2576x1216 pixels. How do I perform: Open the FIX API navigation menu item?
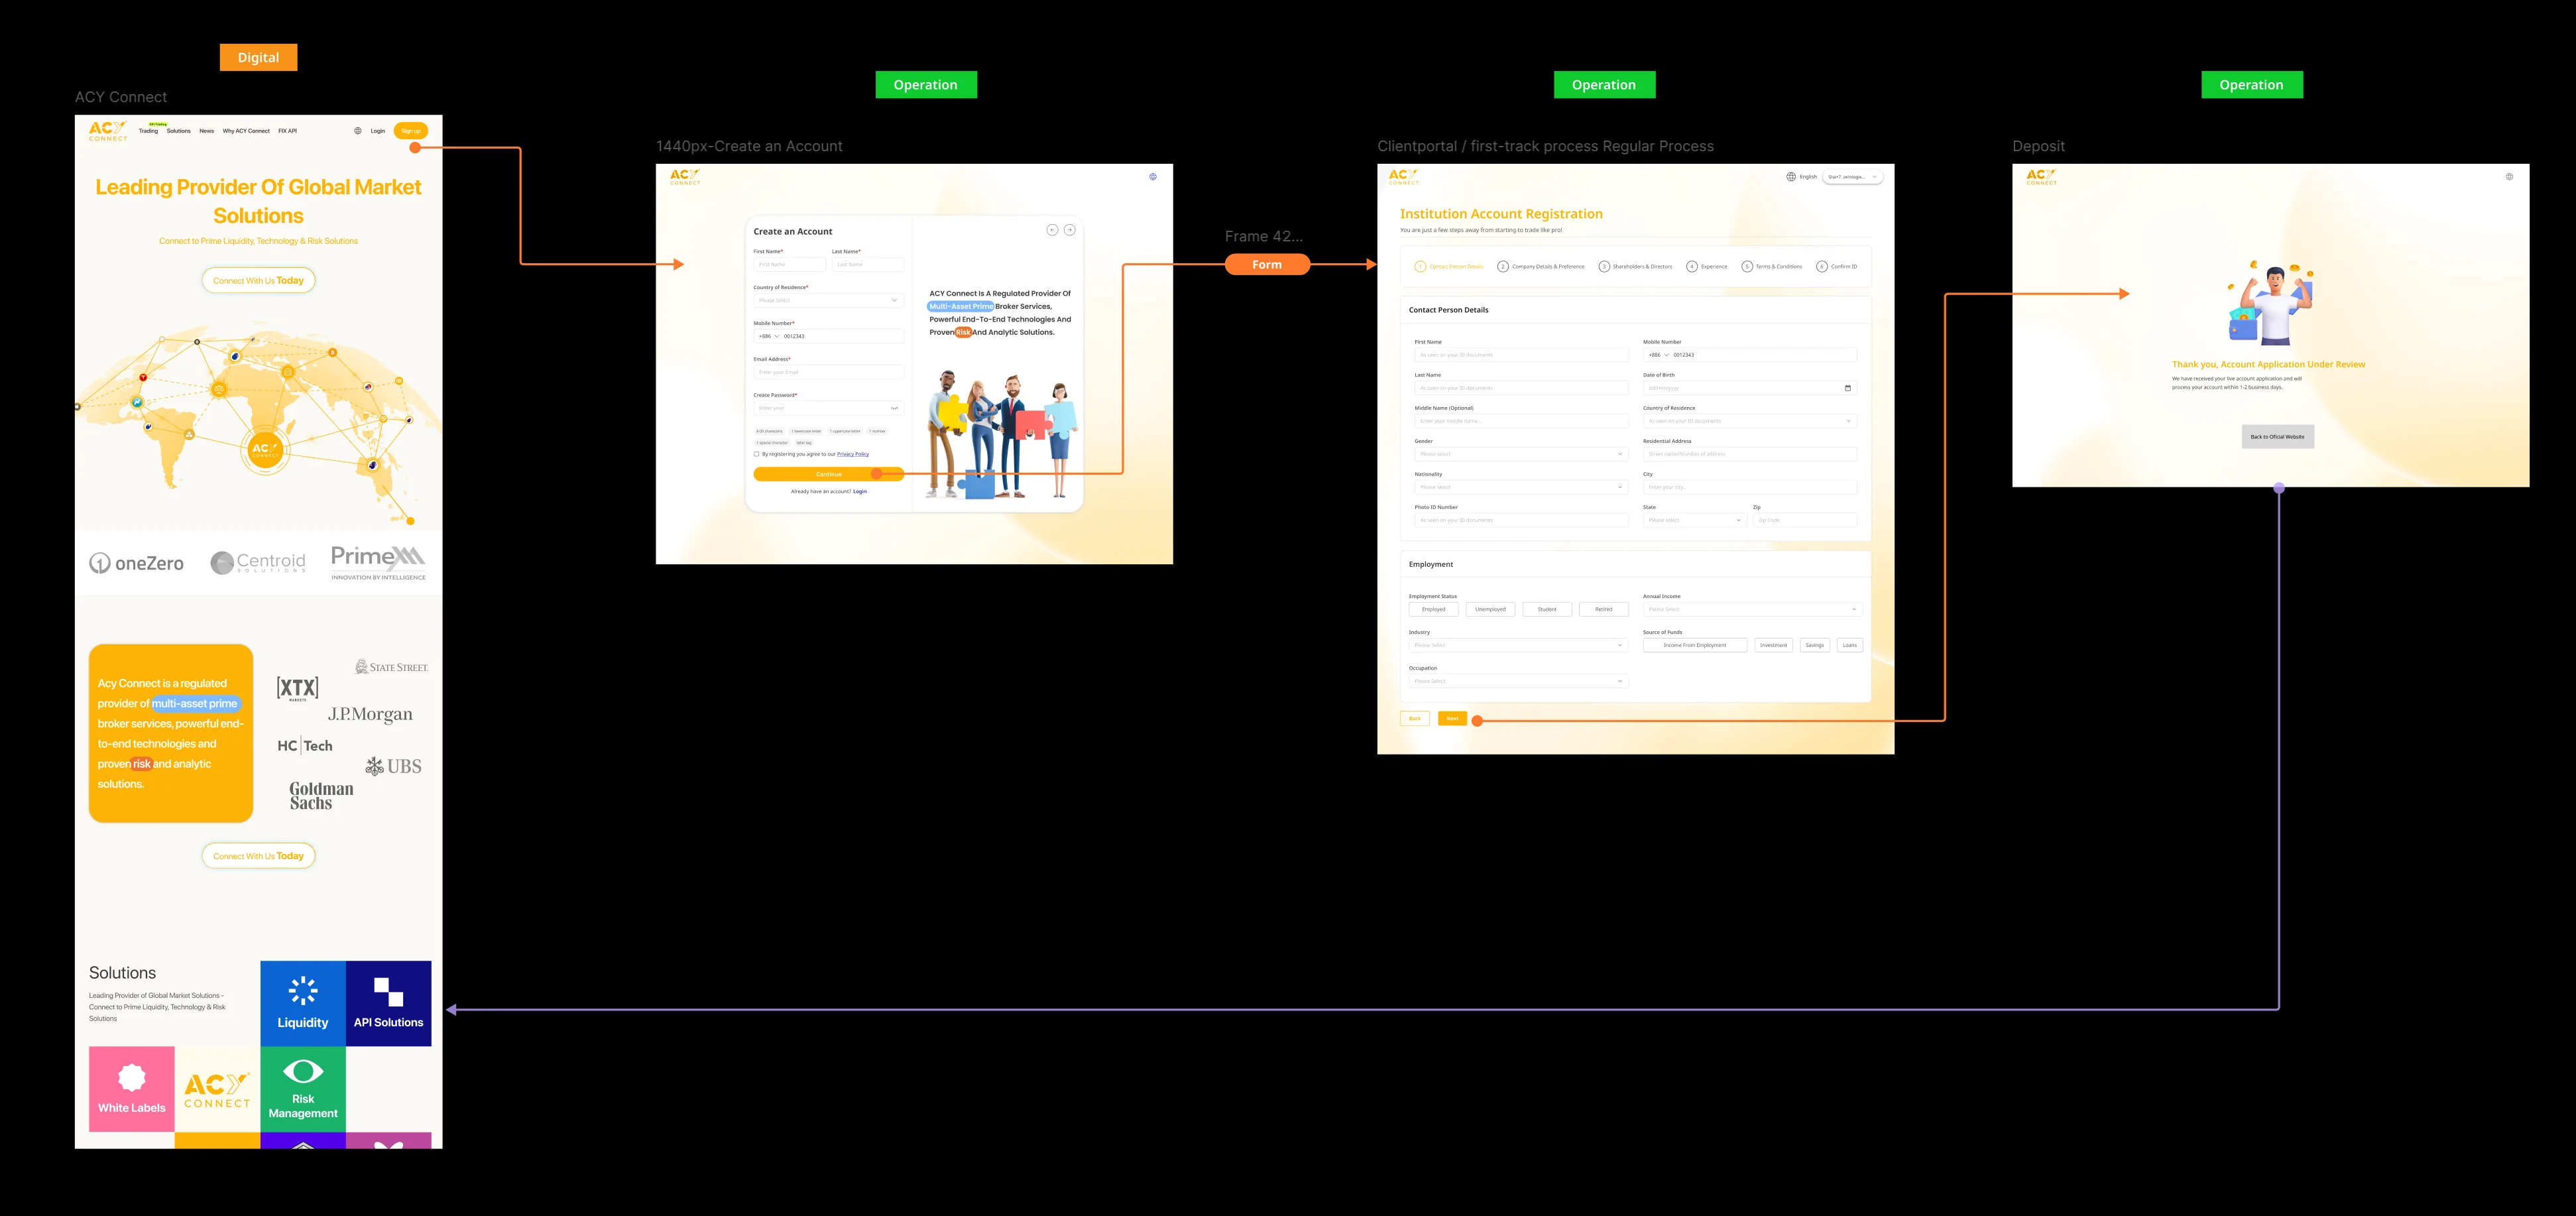click(288, 131)
